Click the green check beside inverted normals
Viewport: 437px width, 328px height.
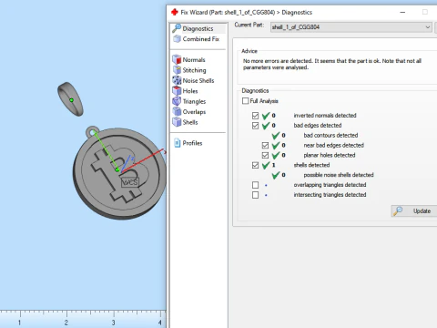(x=266, y=116)
